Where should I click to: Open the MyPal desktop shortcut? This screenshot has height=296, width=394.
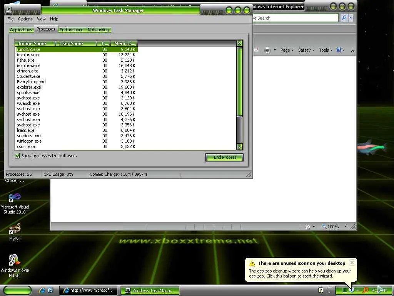(15, 232)
